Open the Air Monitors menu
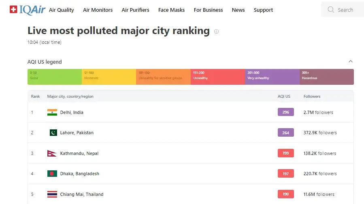Screen dimensions: 364x204 (98, 10)
